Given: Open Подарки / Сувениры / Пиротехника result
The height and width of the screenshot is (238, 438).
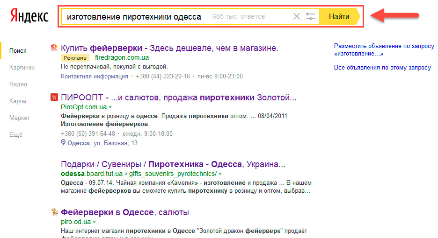Looking at the screenshot, I should coord(173,164).
